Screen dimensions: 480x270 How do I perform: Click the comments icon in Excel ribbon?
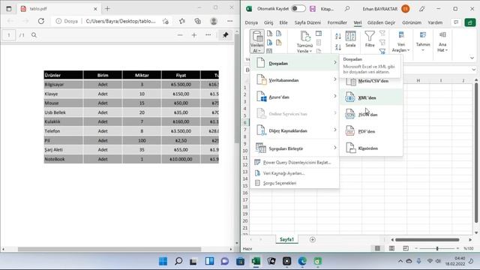[x=456, y=22]
